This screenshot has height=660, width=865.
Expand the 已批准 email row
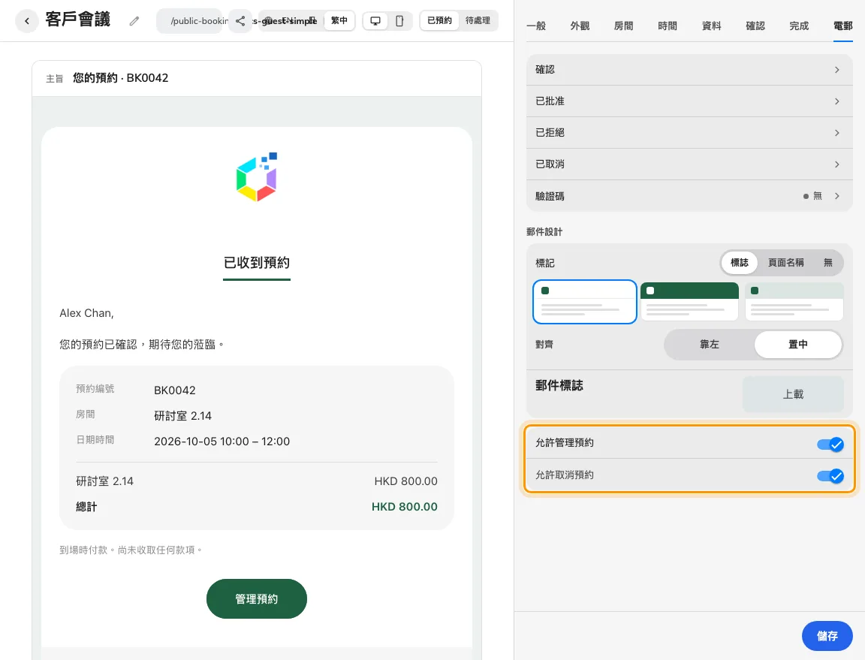(x=689, y=101)
